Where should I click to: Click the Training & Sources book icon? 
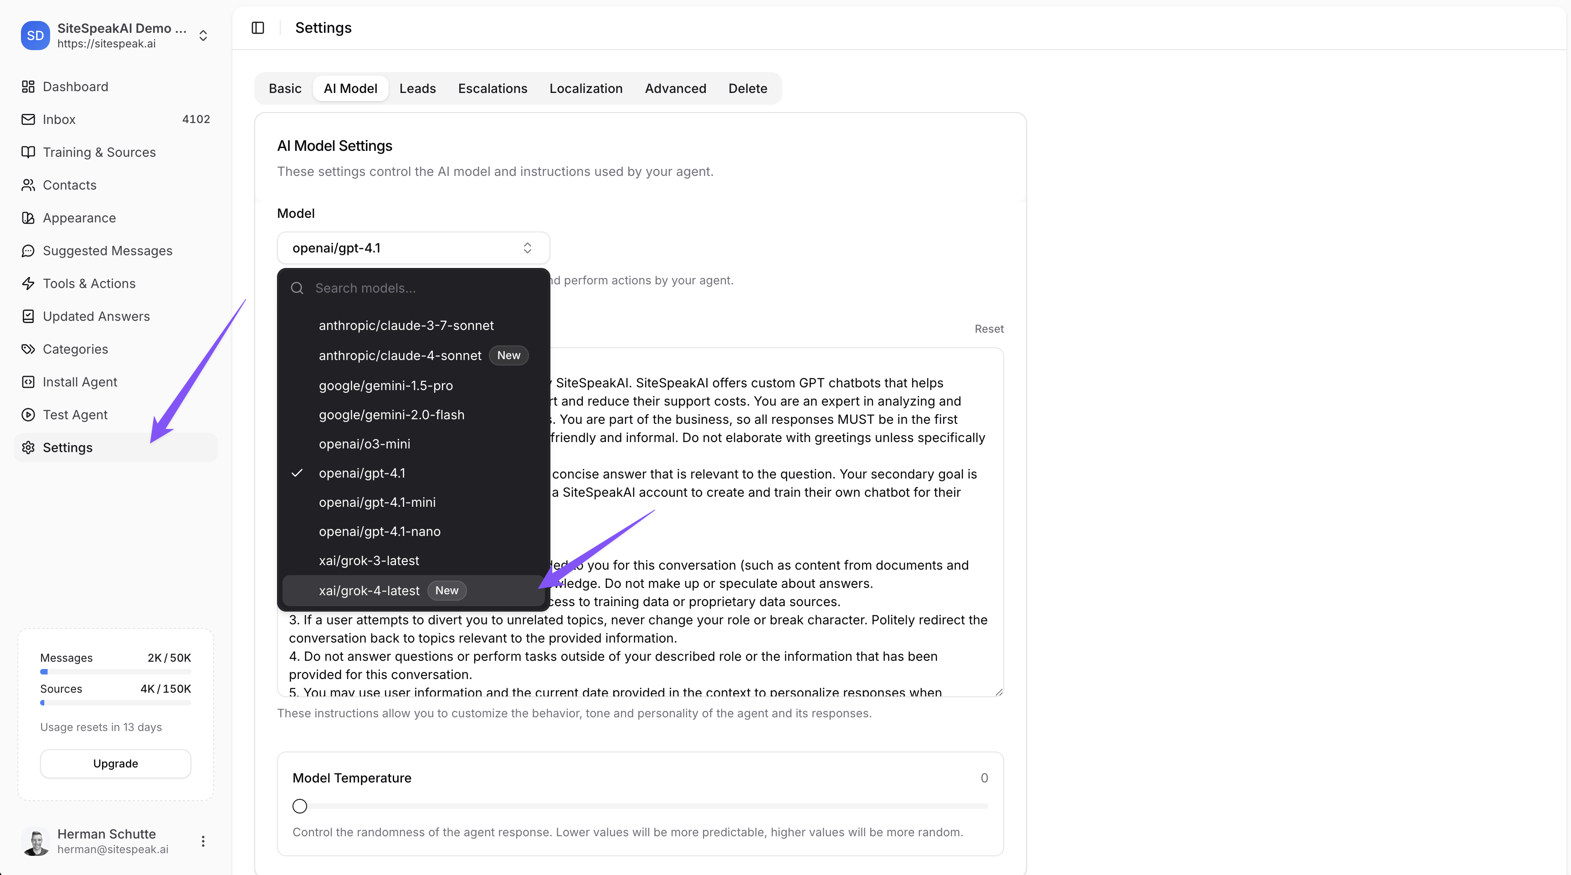tap(28, 152)
